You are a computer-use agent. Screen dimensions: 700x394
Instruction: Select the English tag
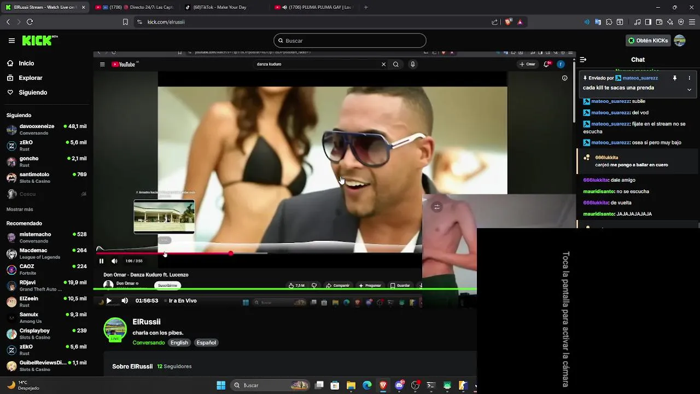click(x=179, y=343)
